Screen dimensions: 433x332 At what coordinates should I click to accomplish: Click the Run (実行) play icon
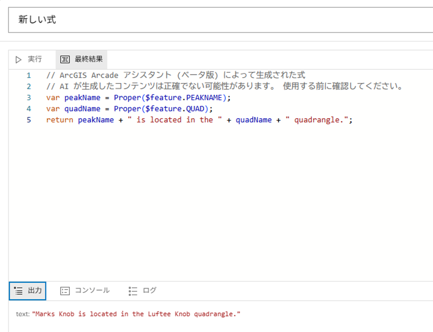coord(19,59)
